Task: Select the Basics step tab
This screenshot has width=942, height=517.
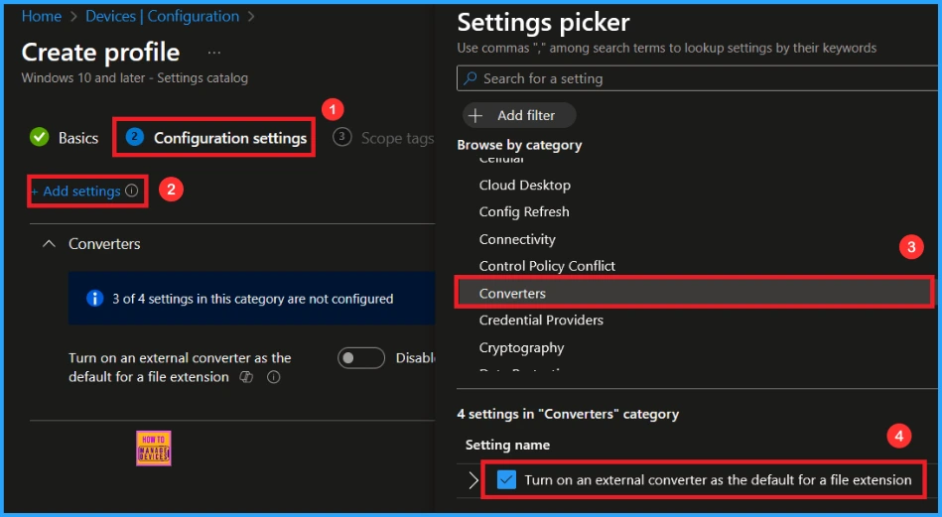Action: click(78, 138)
